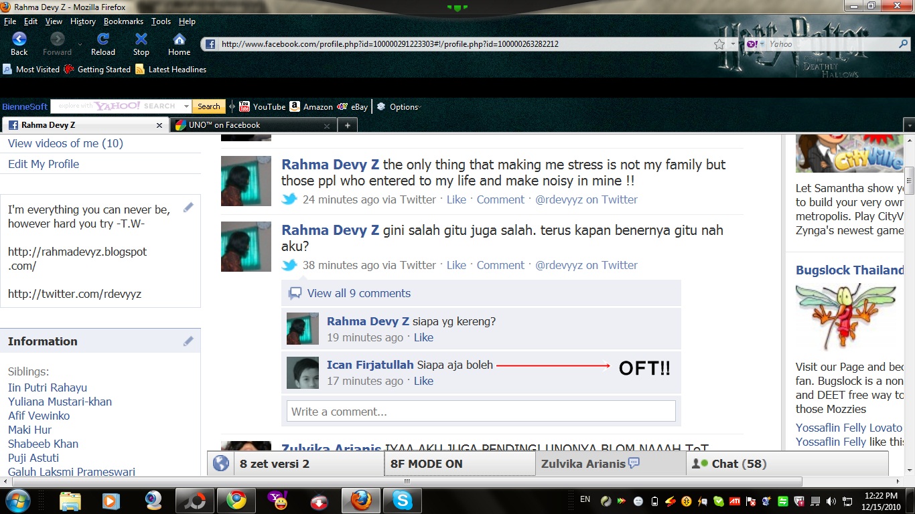Comment on the 38 minutes ago post
This screenshot has height=514, width=915.
click(x=500, y=265)
